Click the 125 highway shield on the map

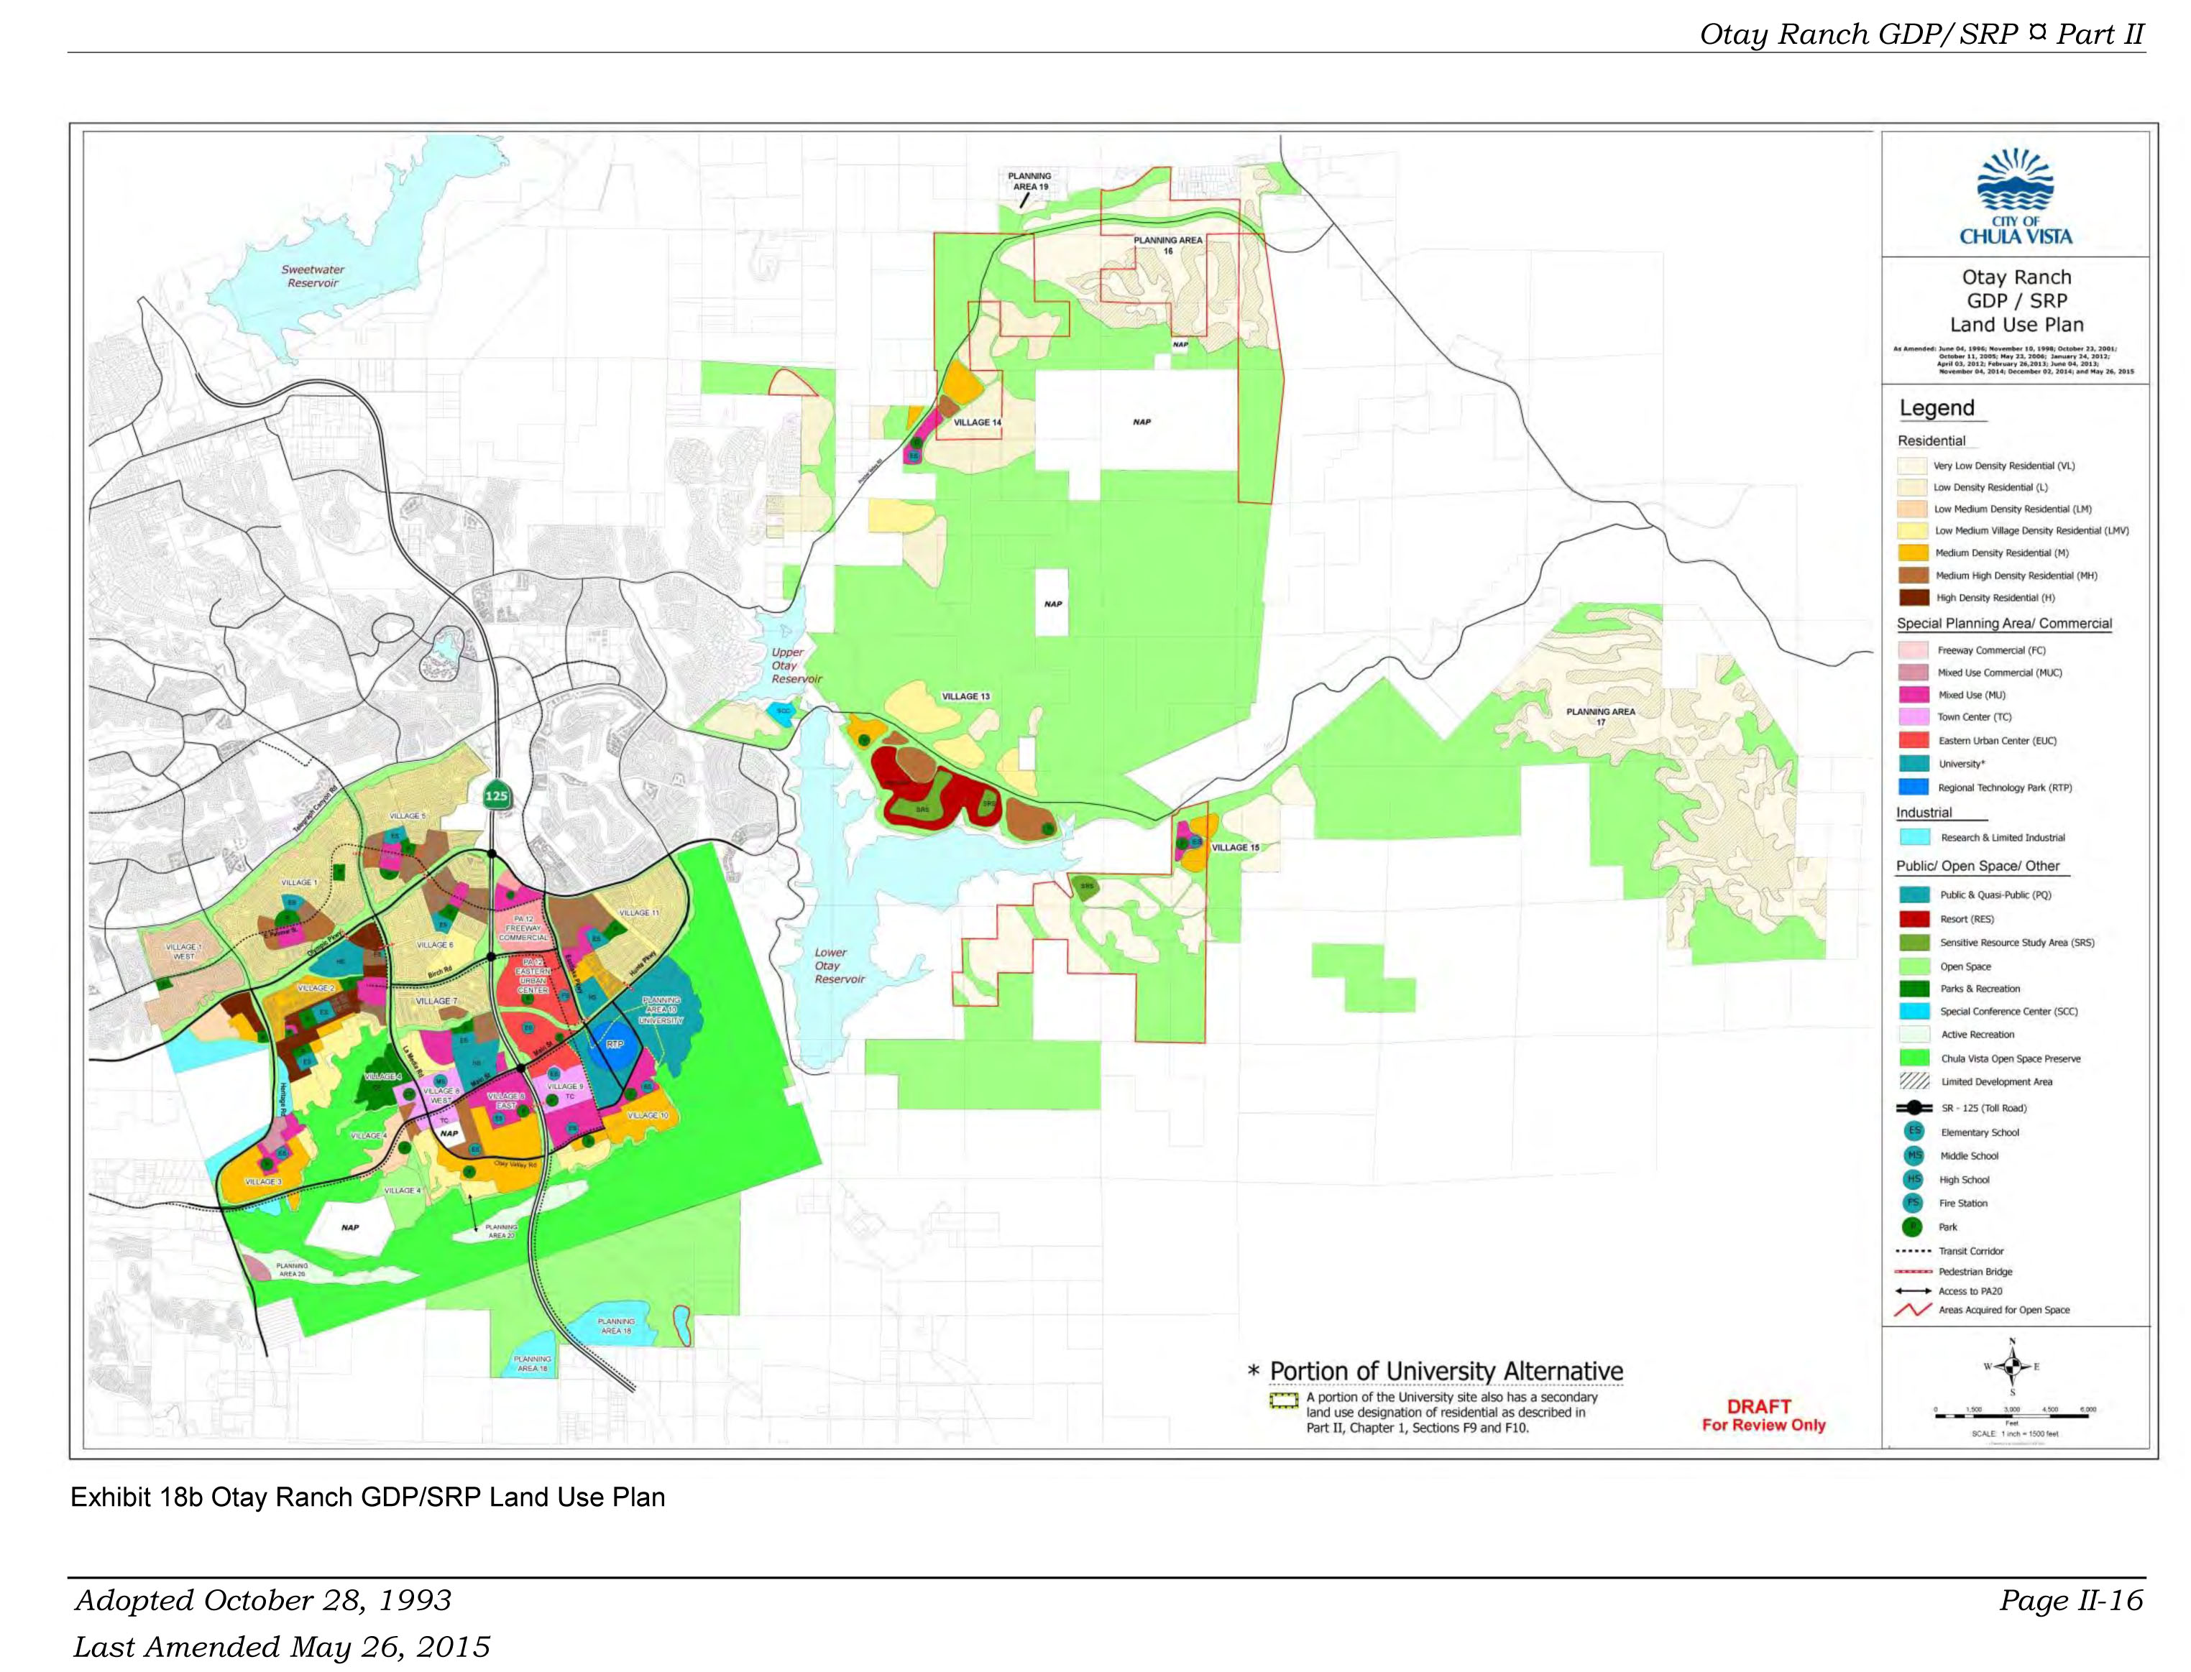(496, 795)
